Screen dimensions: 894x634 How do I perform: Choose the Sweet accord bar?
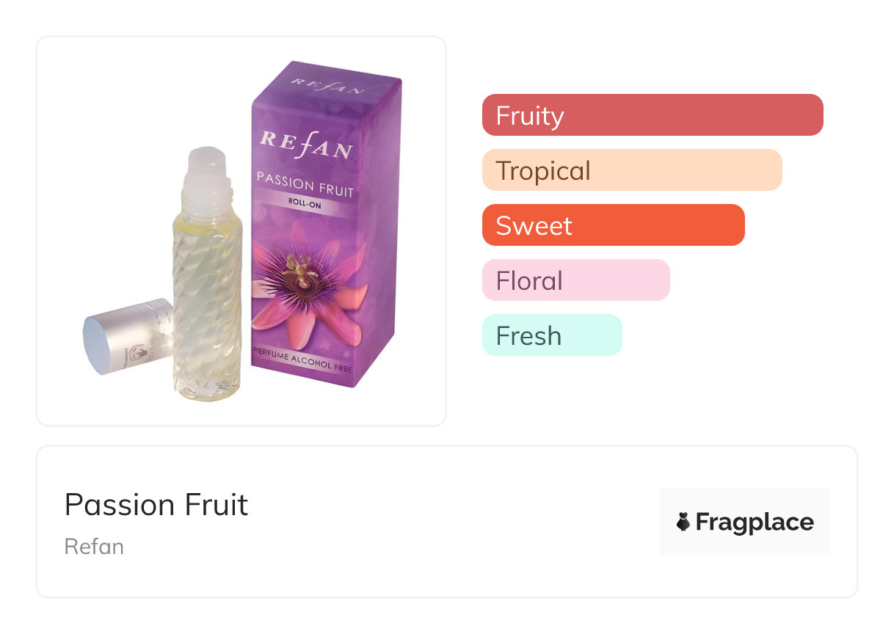(613, 225)
